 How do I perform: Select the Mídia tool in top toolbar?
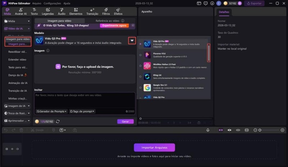click(x=7, y=12)
